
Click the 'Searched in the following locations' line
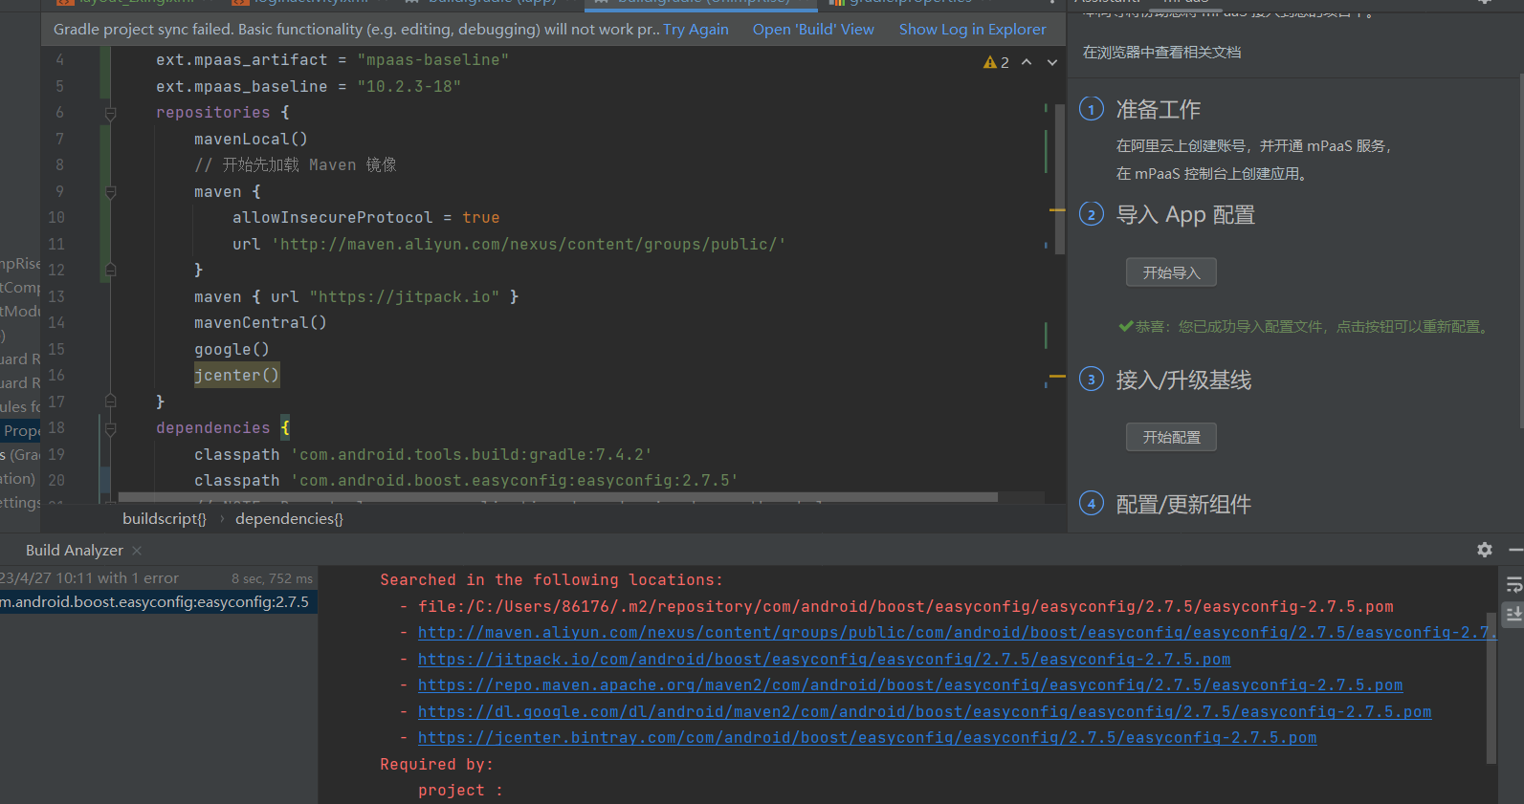(551, 580)
